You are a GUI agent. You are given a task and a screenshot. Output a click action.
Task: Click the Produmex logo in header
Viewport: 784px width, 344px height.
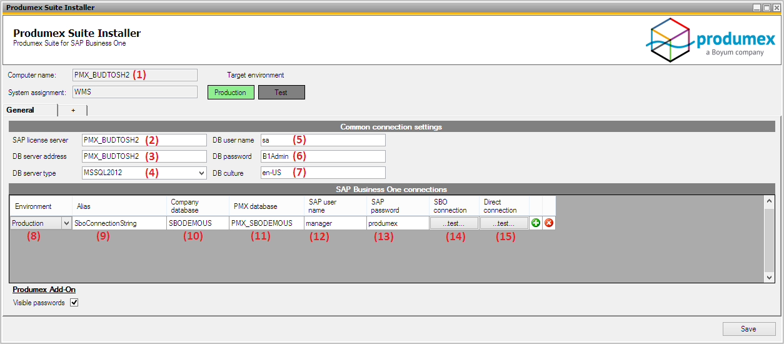pos(710,39)
